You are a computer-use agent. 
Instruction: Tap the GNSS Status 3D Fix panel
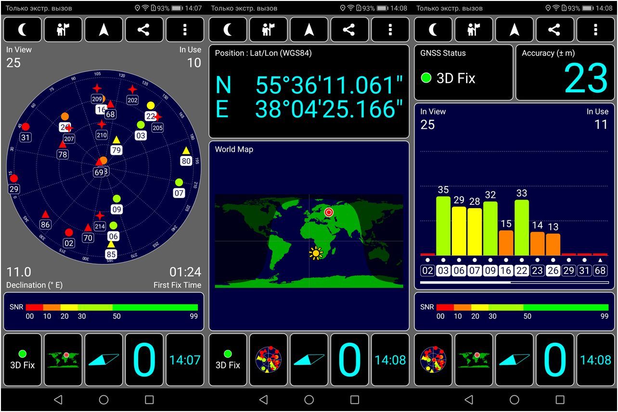click(463, 73)
